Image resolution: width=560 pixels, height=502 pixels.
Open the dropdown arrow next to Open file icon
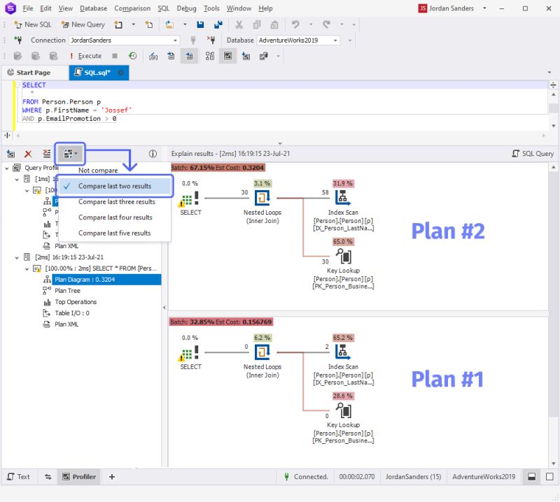[185, 24]
